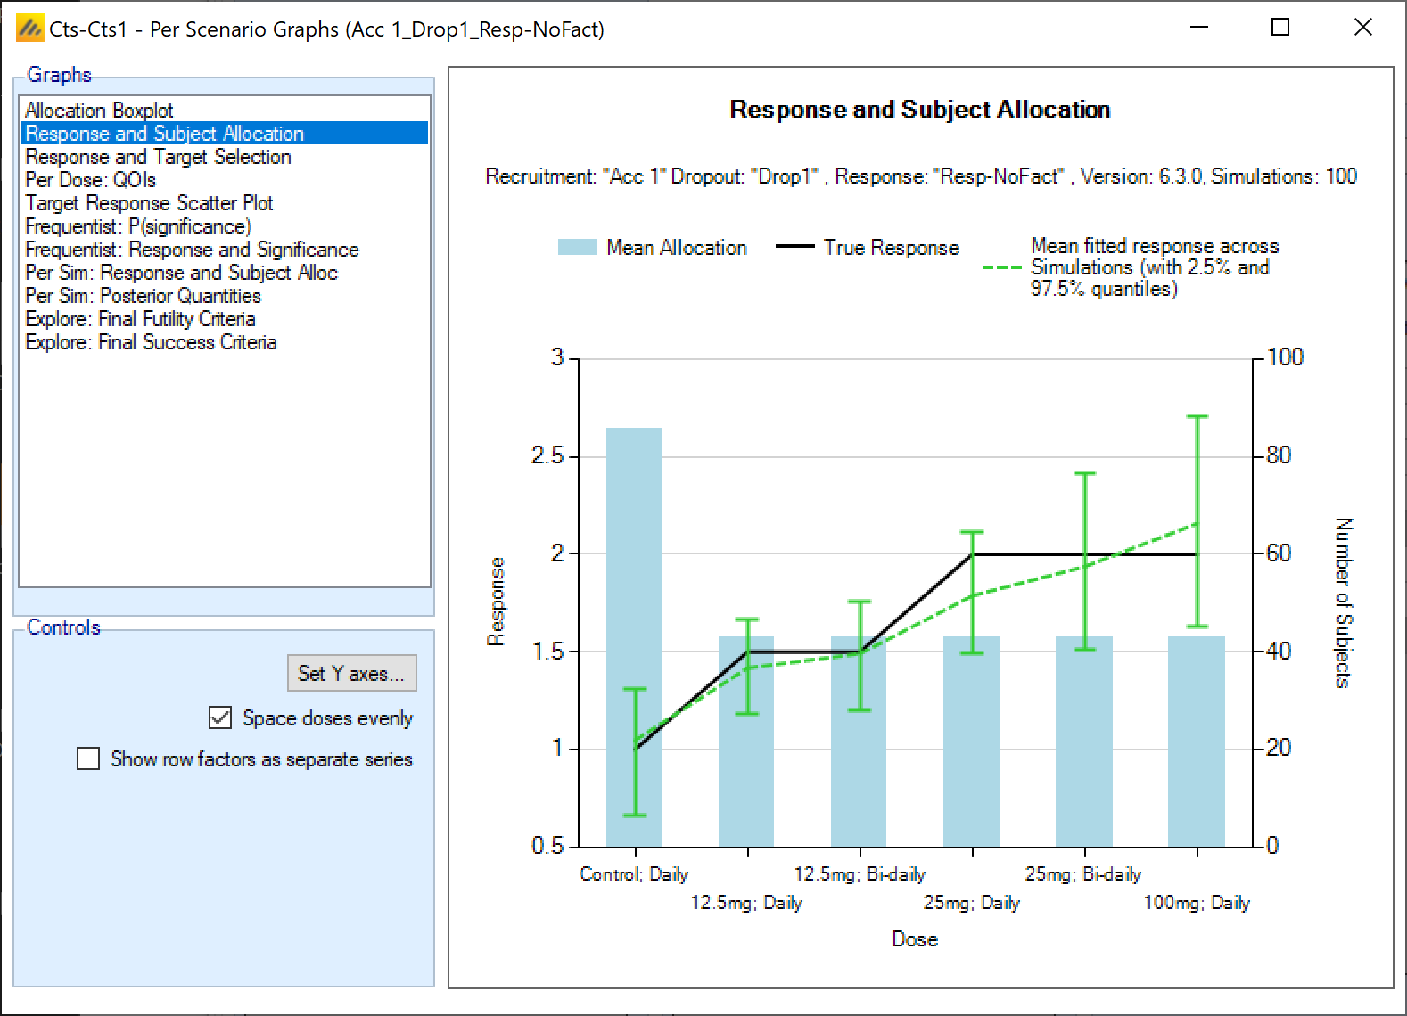Image resolution: width=1407 pixels, height=1016 pixels.
Task: Select Explore: Final Success Criteria
Action: 151,342
